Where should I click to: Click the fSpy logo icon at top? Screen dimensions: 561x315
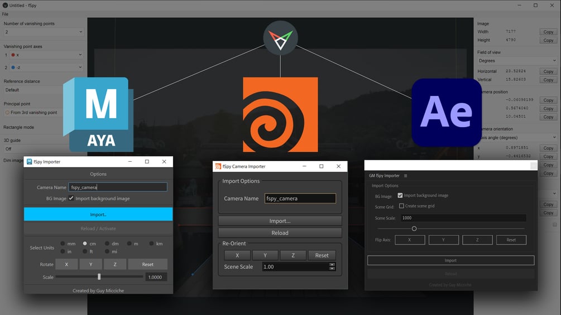pyautogui.click(x=280, y=38)
